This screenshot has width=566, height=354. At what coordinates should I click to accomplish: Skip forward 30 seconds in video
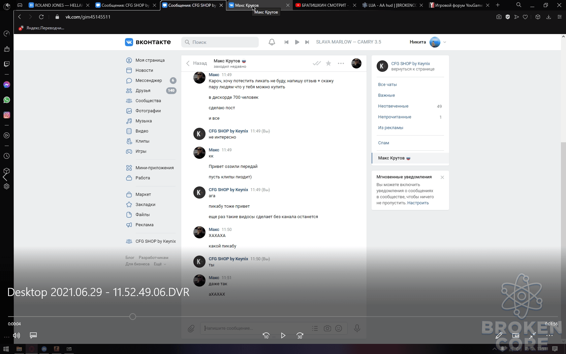[x=300, y=335]
